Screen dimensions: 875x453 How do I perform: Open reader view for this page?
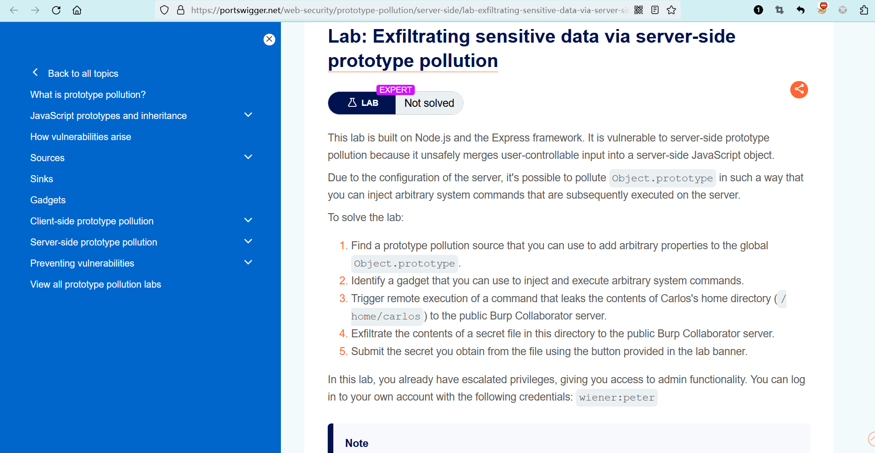click(655, 10)
